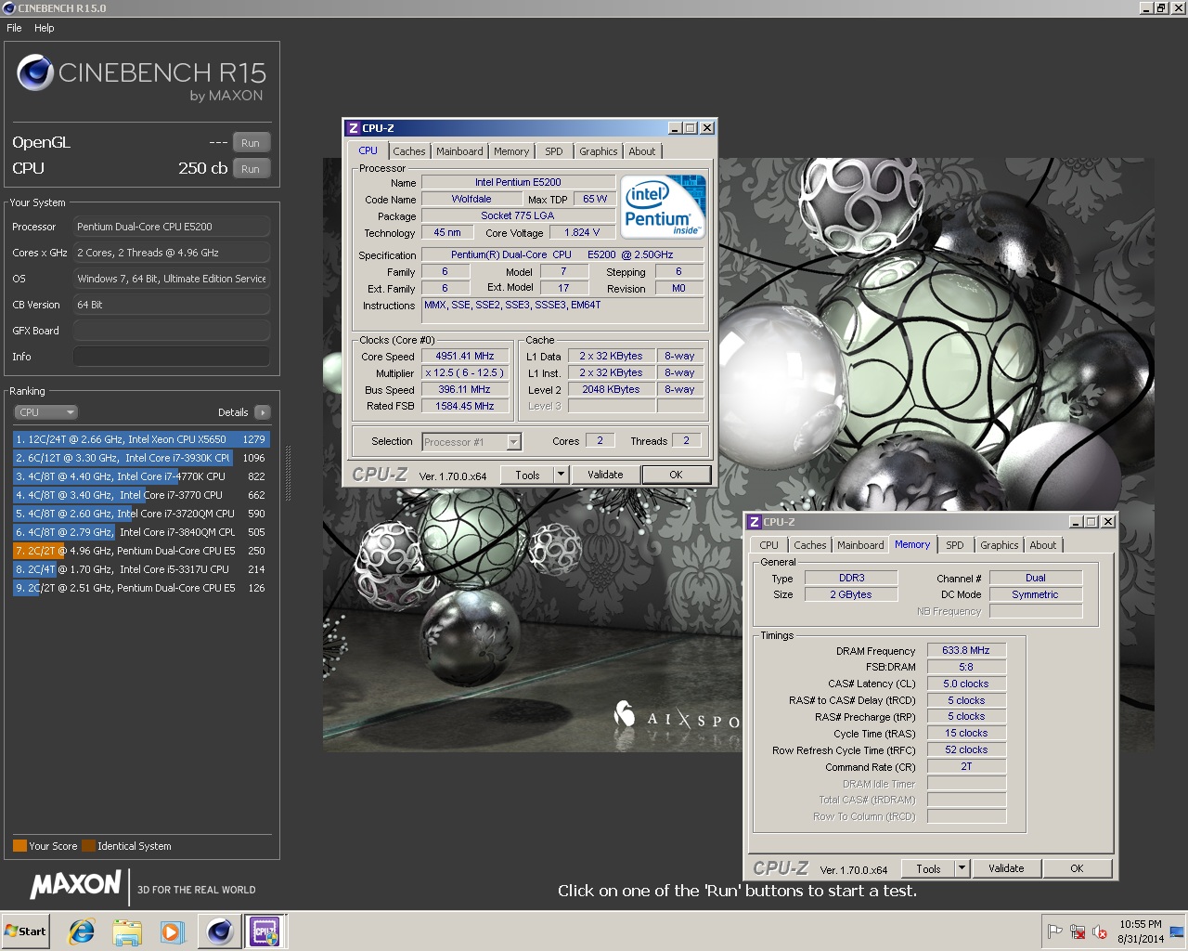Click the Info input field
1188x951 pixels.
[172, 357]
